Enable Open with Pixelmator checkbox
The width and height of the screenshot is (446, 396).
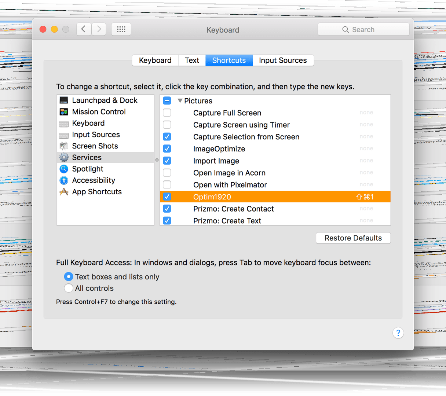pos(167,184)
